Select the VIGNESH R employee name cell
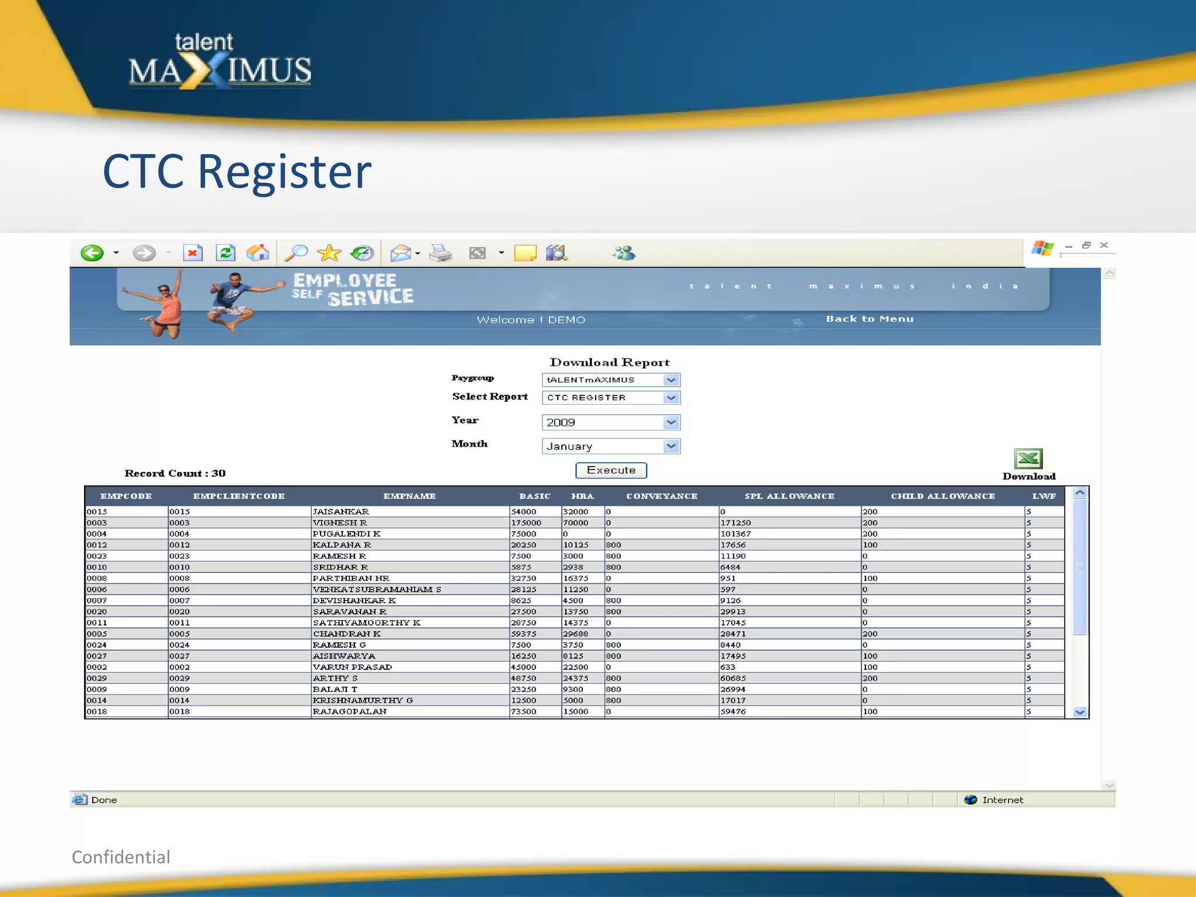1196x897 pixels. click(x=410, y=523)
